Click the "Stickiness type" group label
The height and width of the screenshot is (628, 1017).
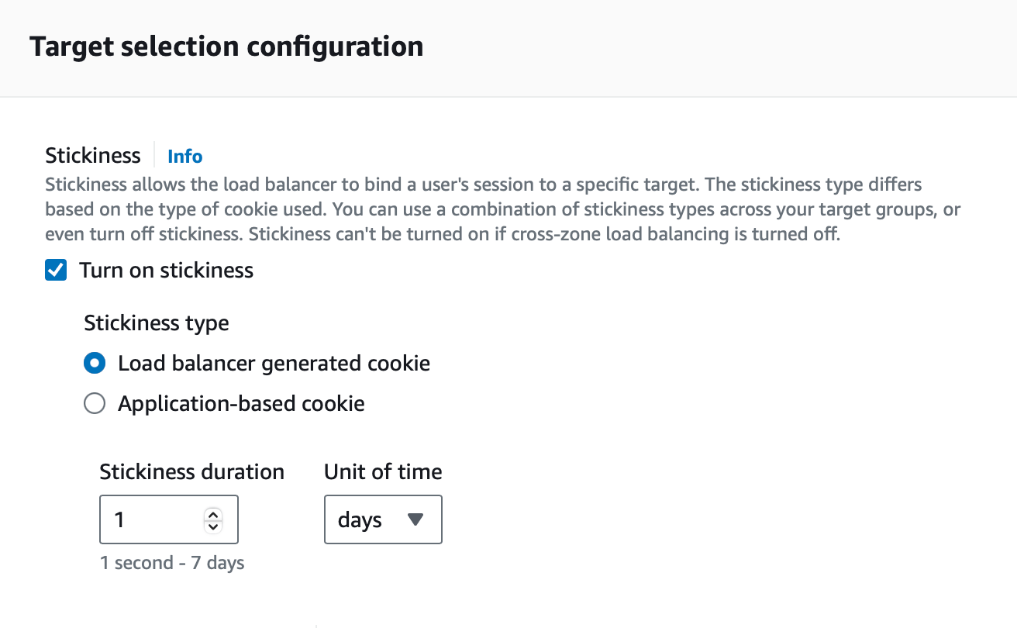tap(157, 323)
